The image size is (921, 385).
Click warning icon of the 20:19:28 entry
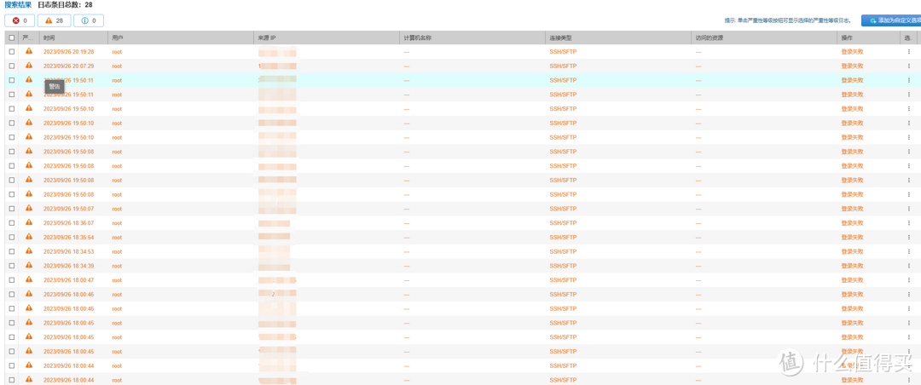pos(29,51)
